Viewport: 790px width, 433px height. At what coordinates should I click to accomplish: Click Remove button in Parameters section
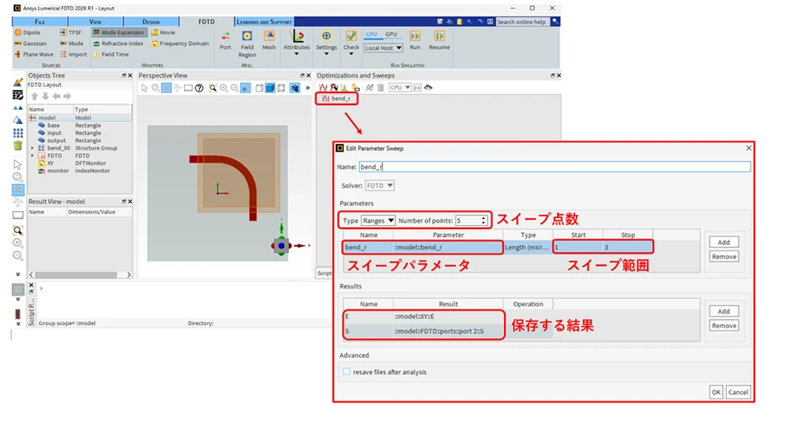[724, 257]
